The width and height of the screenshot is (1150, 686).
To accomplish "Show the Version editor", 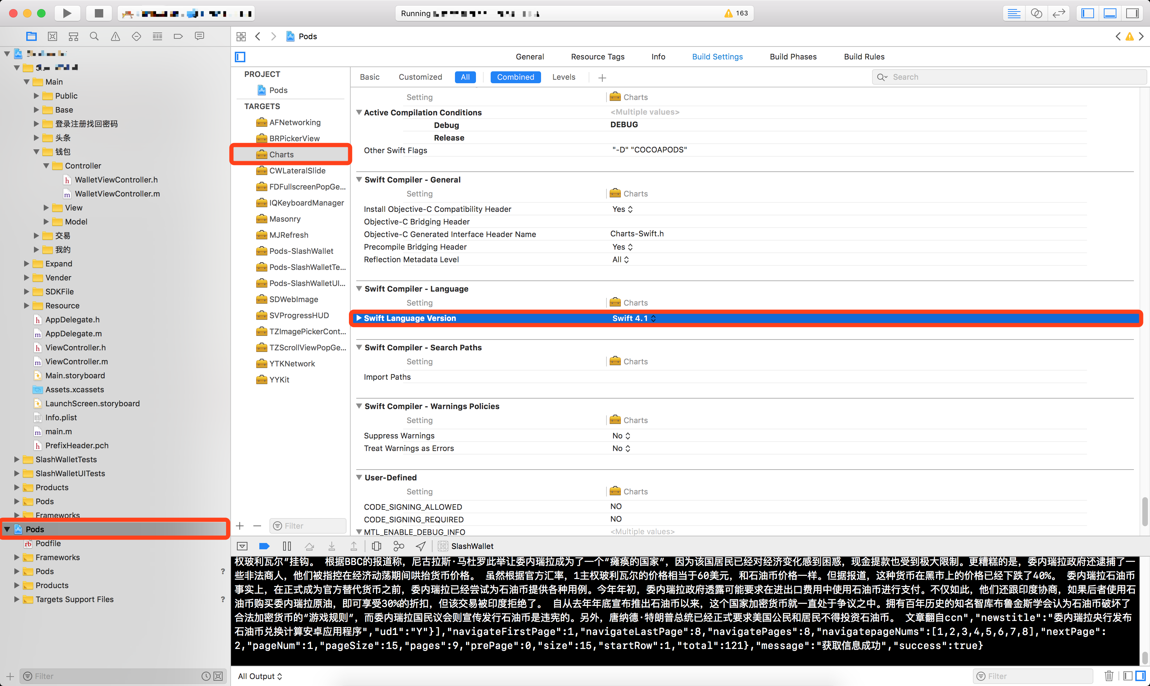I will point(1058,13).
